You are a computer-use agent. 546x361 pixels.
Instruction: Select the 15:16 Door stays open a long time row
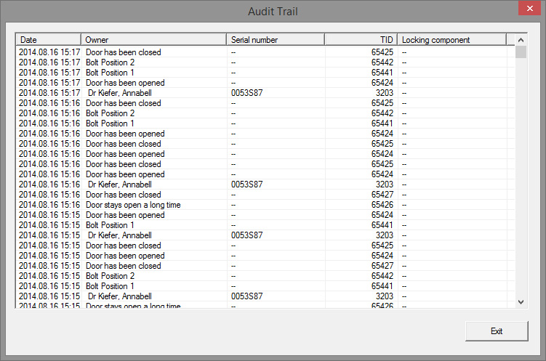click(x=133, y=205)
